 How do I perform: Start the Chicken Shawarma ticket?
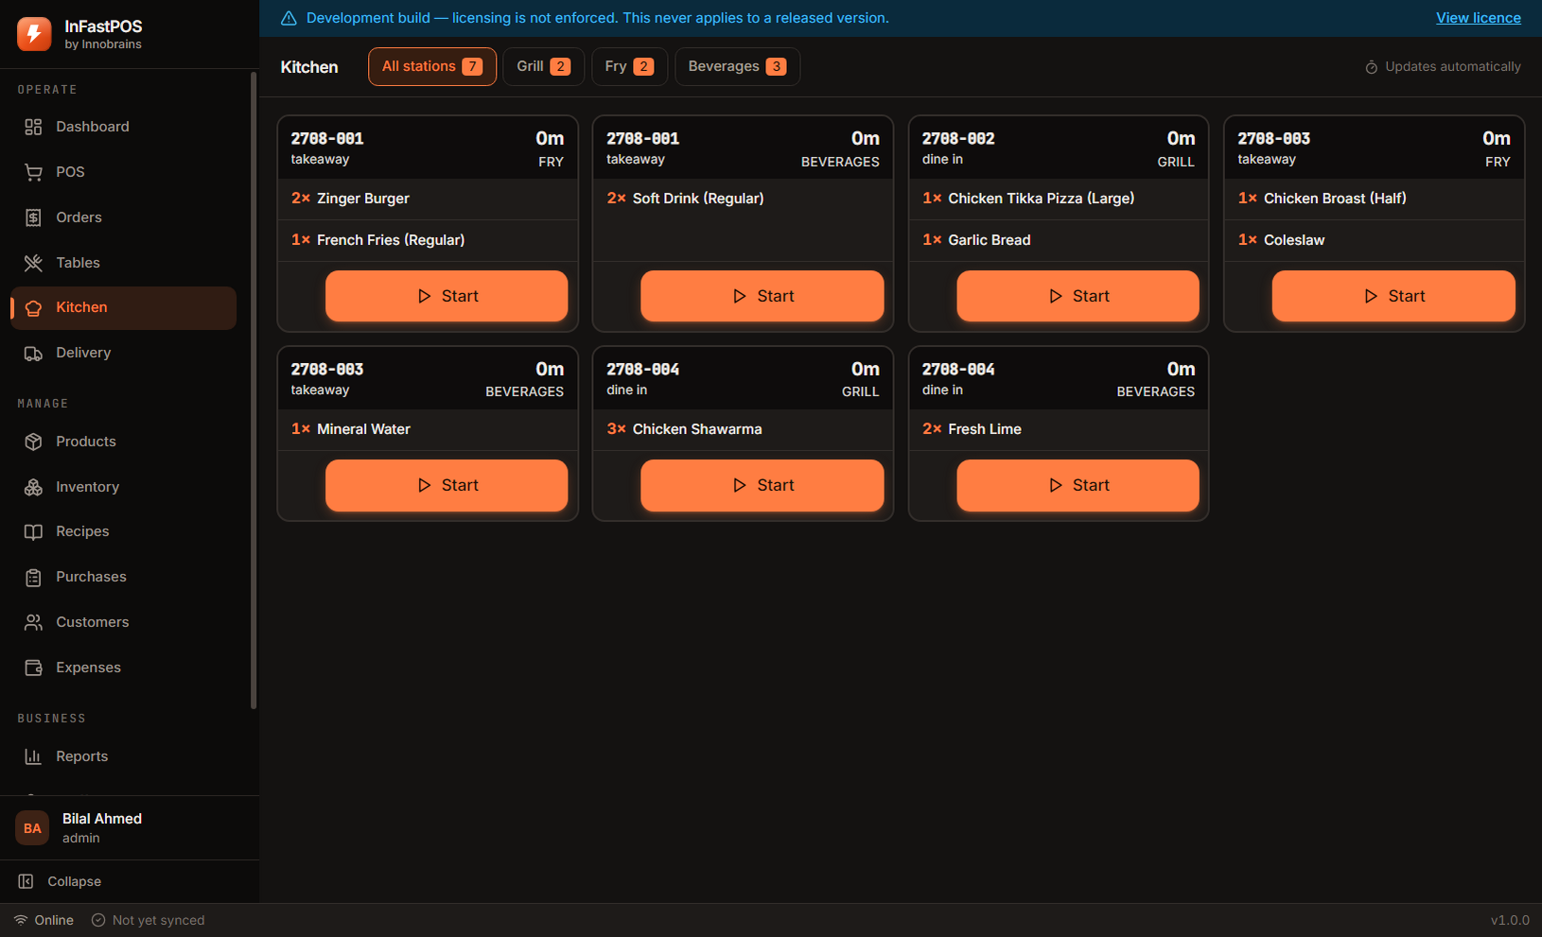coord(762,485)
